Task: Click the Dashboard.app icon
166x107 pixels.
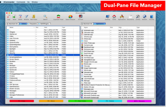Action: coord(82,47)
